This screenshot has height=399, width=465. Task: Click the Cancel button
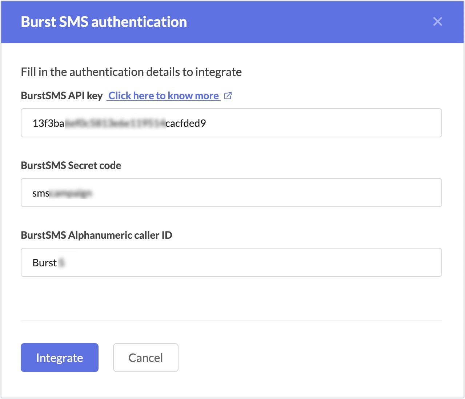[x=145, y=358]
